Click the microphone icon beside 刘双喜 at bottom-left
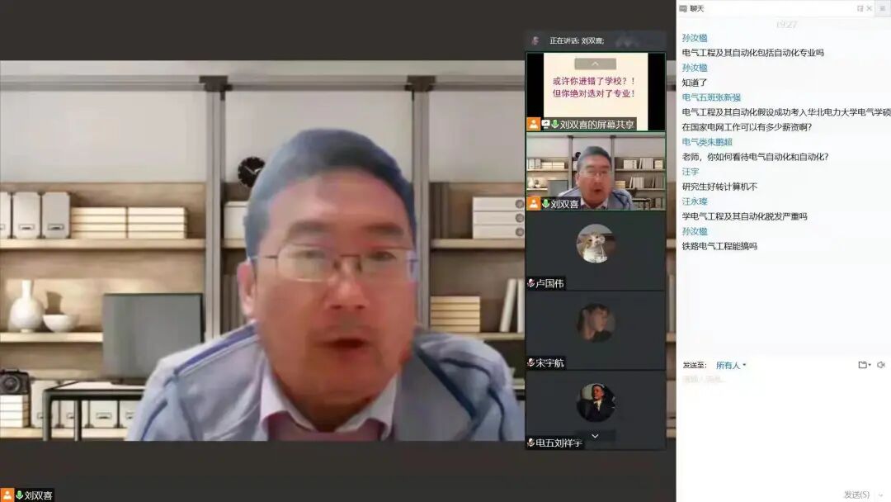The width and height of the screenshot is (891, 502). click(x=21, y=492)
